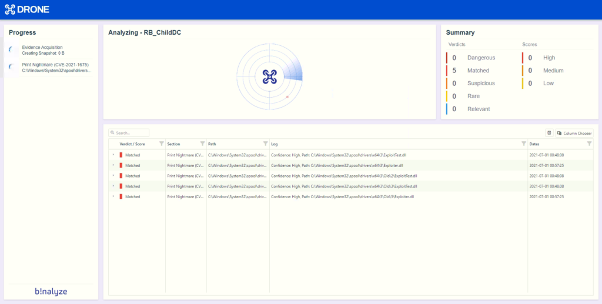Click the DRONE logo in the header
Viewport: 602px width, 304px height.
[x=27, y=9]
